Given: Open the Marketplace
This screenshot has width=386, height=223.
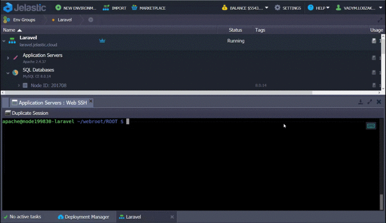Looking at the screenshot, I should click(x=149, y=8).
